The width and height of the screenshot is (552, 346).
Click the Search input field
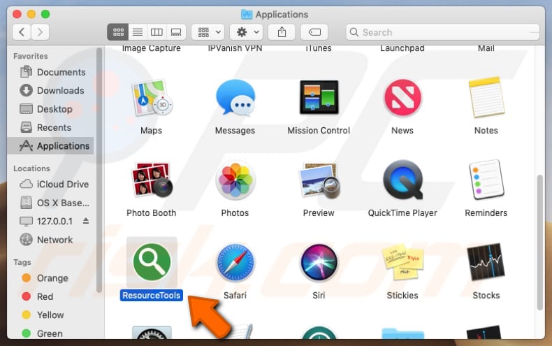[x=447, y=31]
